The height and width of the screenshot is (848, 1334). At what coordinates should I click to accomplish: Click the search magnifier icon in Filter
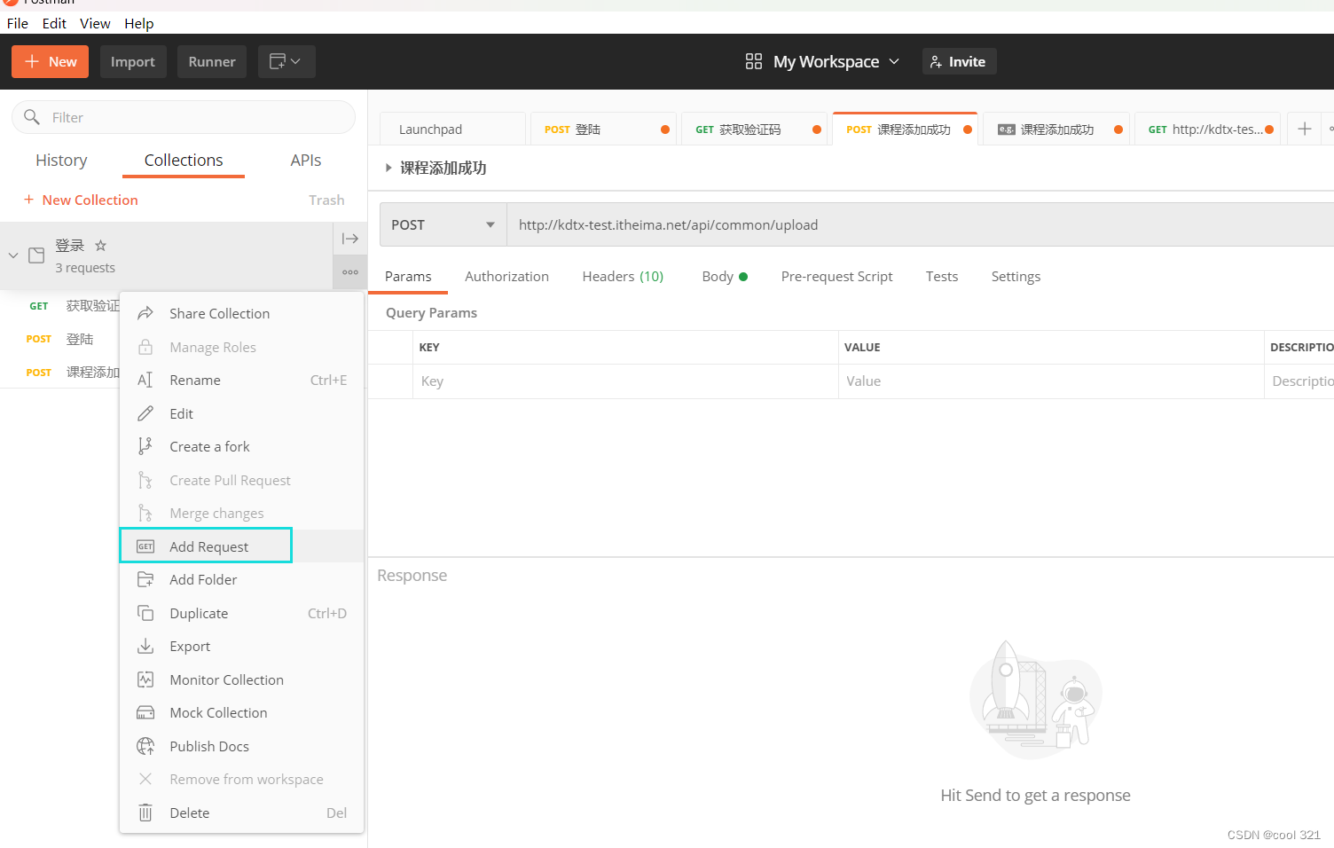coord(32,117)
